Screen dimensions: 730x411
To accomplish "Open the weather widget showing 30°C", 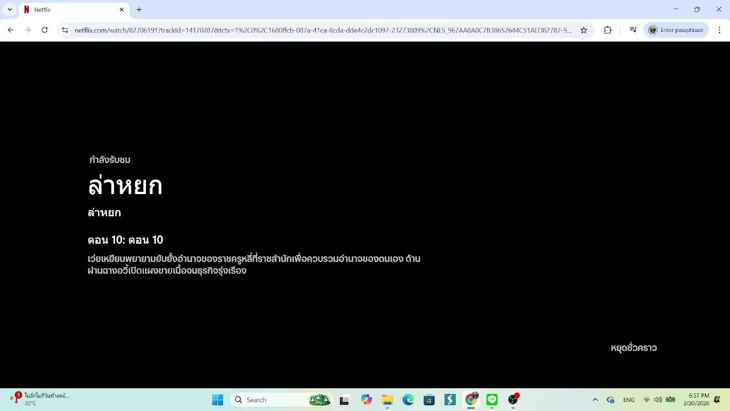I will [40, 399].
